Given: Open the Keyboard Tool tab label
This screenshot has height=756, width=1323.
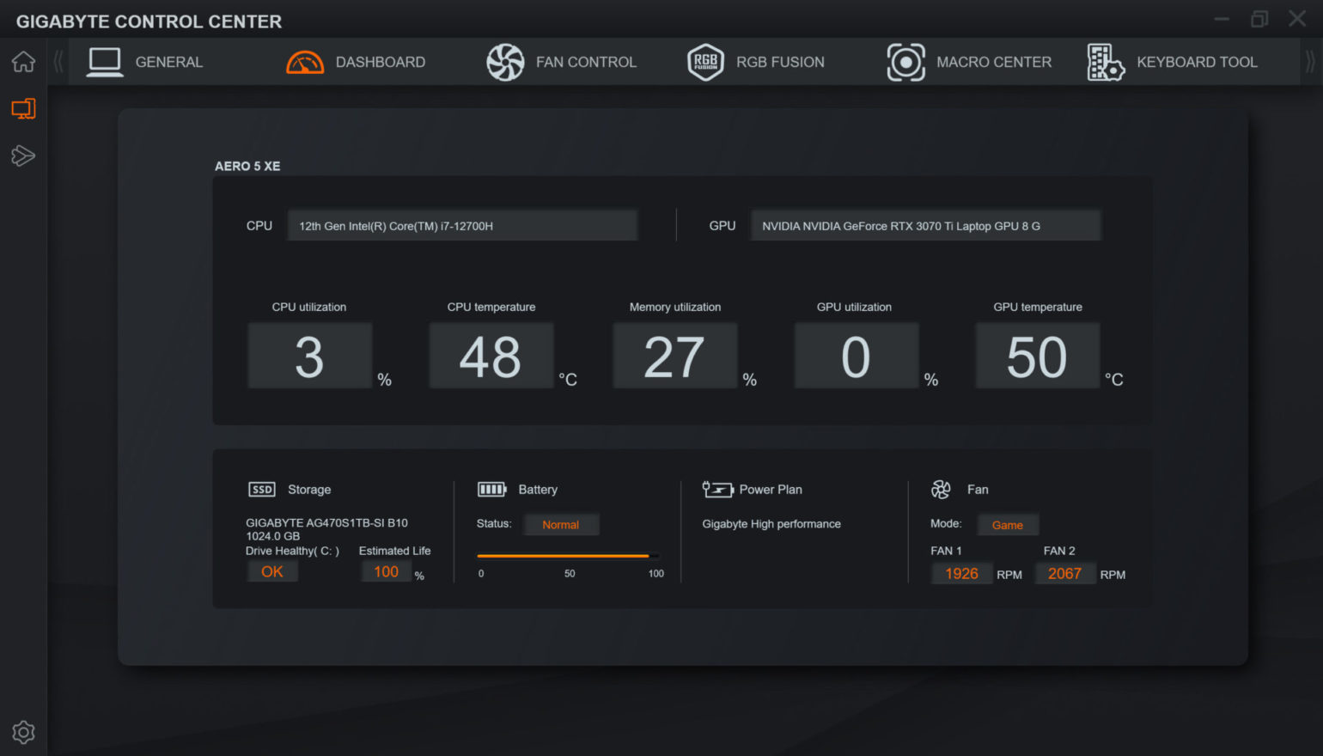Looking at the screenshot, I should pos(1196,63).
